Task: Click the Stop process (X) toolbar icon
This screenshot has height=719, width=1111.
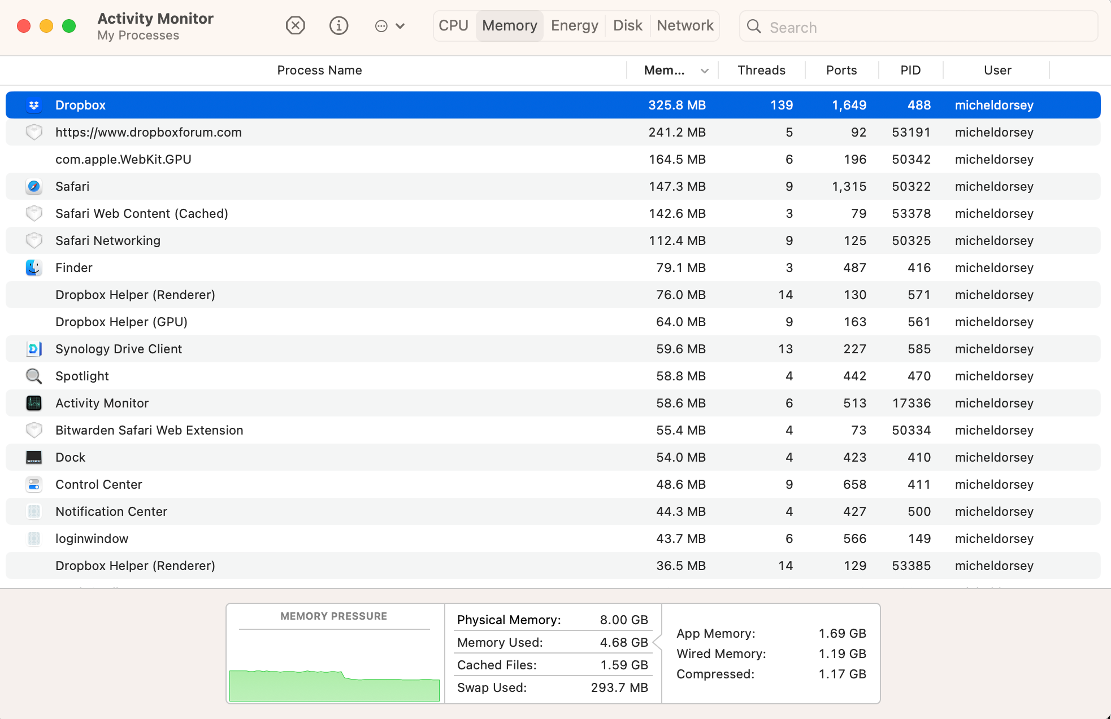Action: coord(296,25)
